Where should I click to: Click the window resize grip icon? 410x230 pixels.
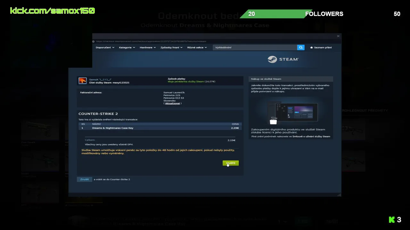coord(339,195)
